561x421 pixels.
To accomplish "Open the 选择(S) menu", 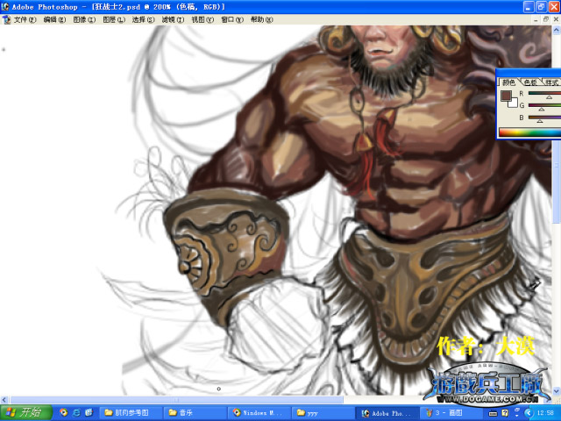I will point(143,19).
